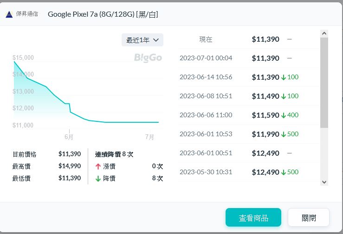Viewport: 343px width, 234px height.
Task: Click the red 漲價 up arrow icon
Action: (x=98, y=166)
